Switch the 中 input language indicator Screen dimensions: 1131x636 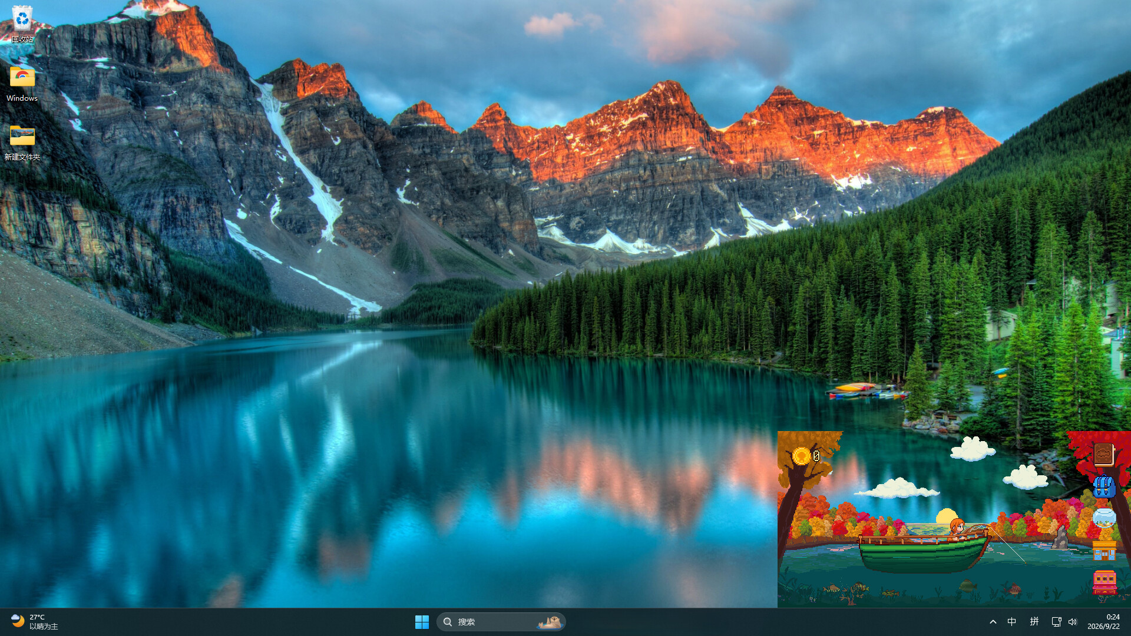[1012, 622]
